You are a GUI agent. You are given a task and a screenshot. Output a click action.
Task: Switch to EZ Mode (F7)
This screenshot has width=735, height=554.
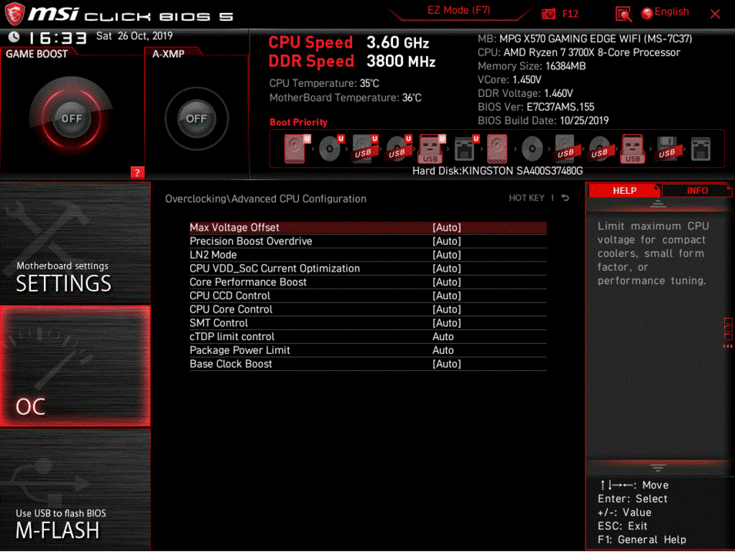click(458, 10)
